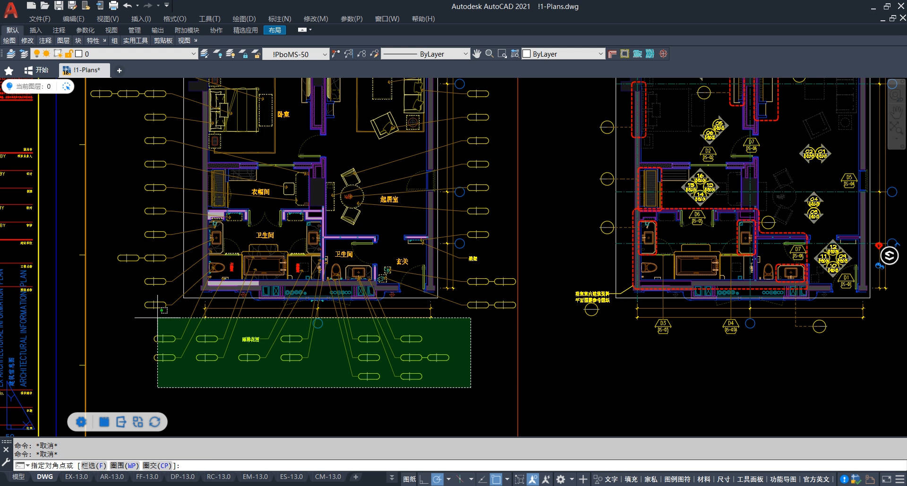Click the white ByLayer color swatch
This screenshot has width=907, height=486.
pos(527,54)
